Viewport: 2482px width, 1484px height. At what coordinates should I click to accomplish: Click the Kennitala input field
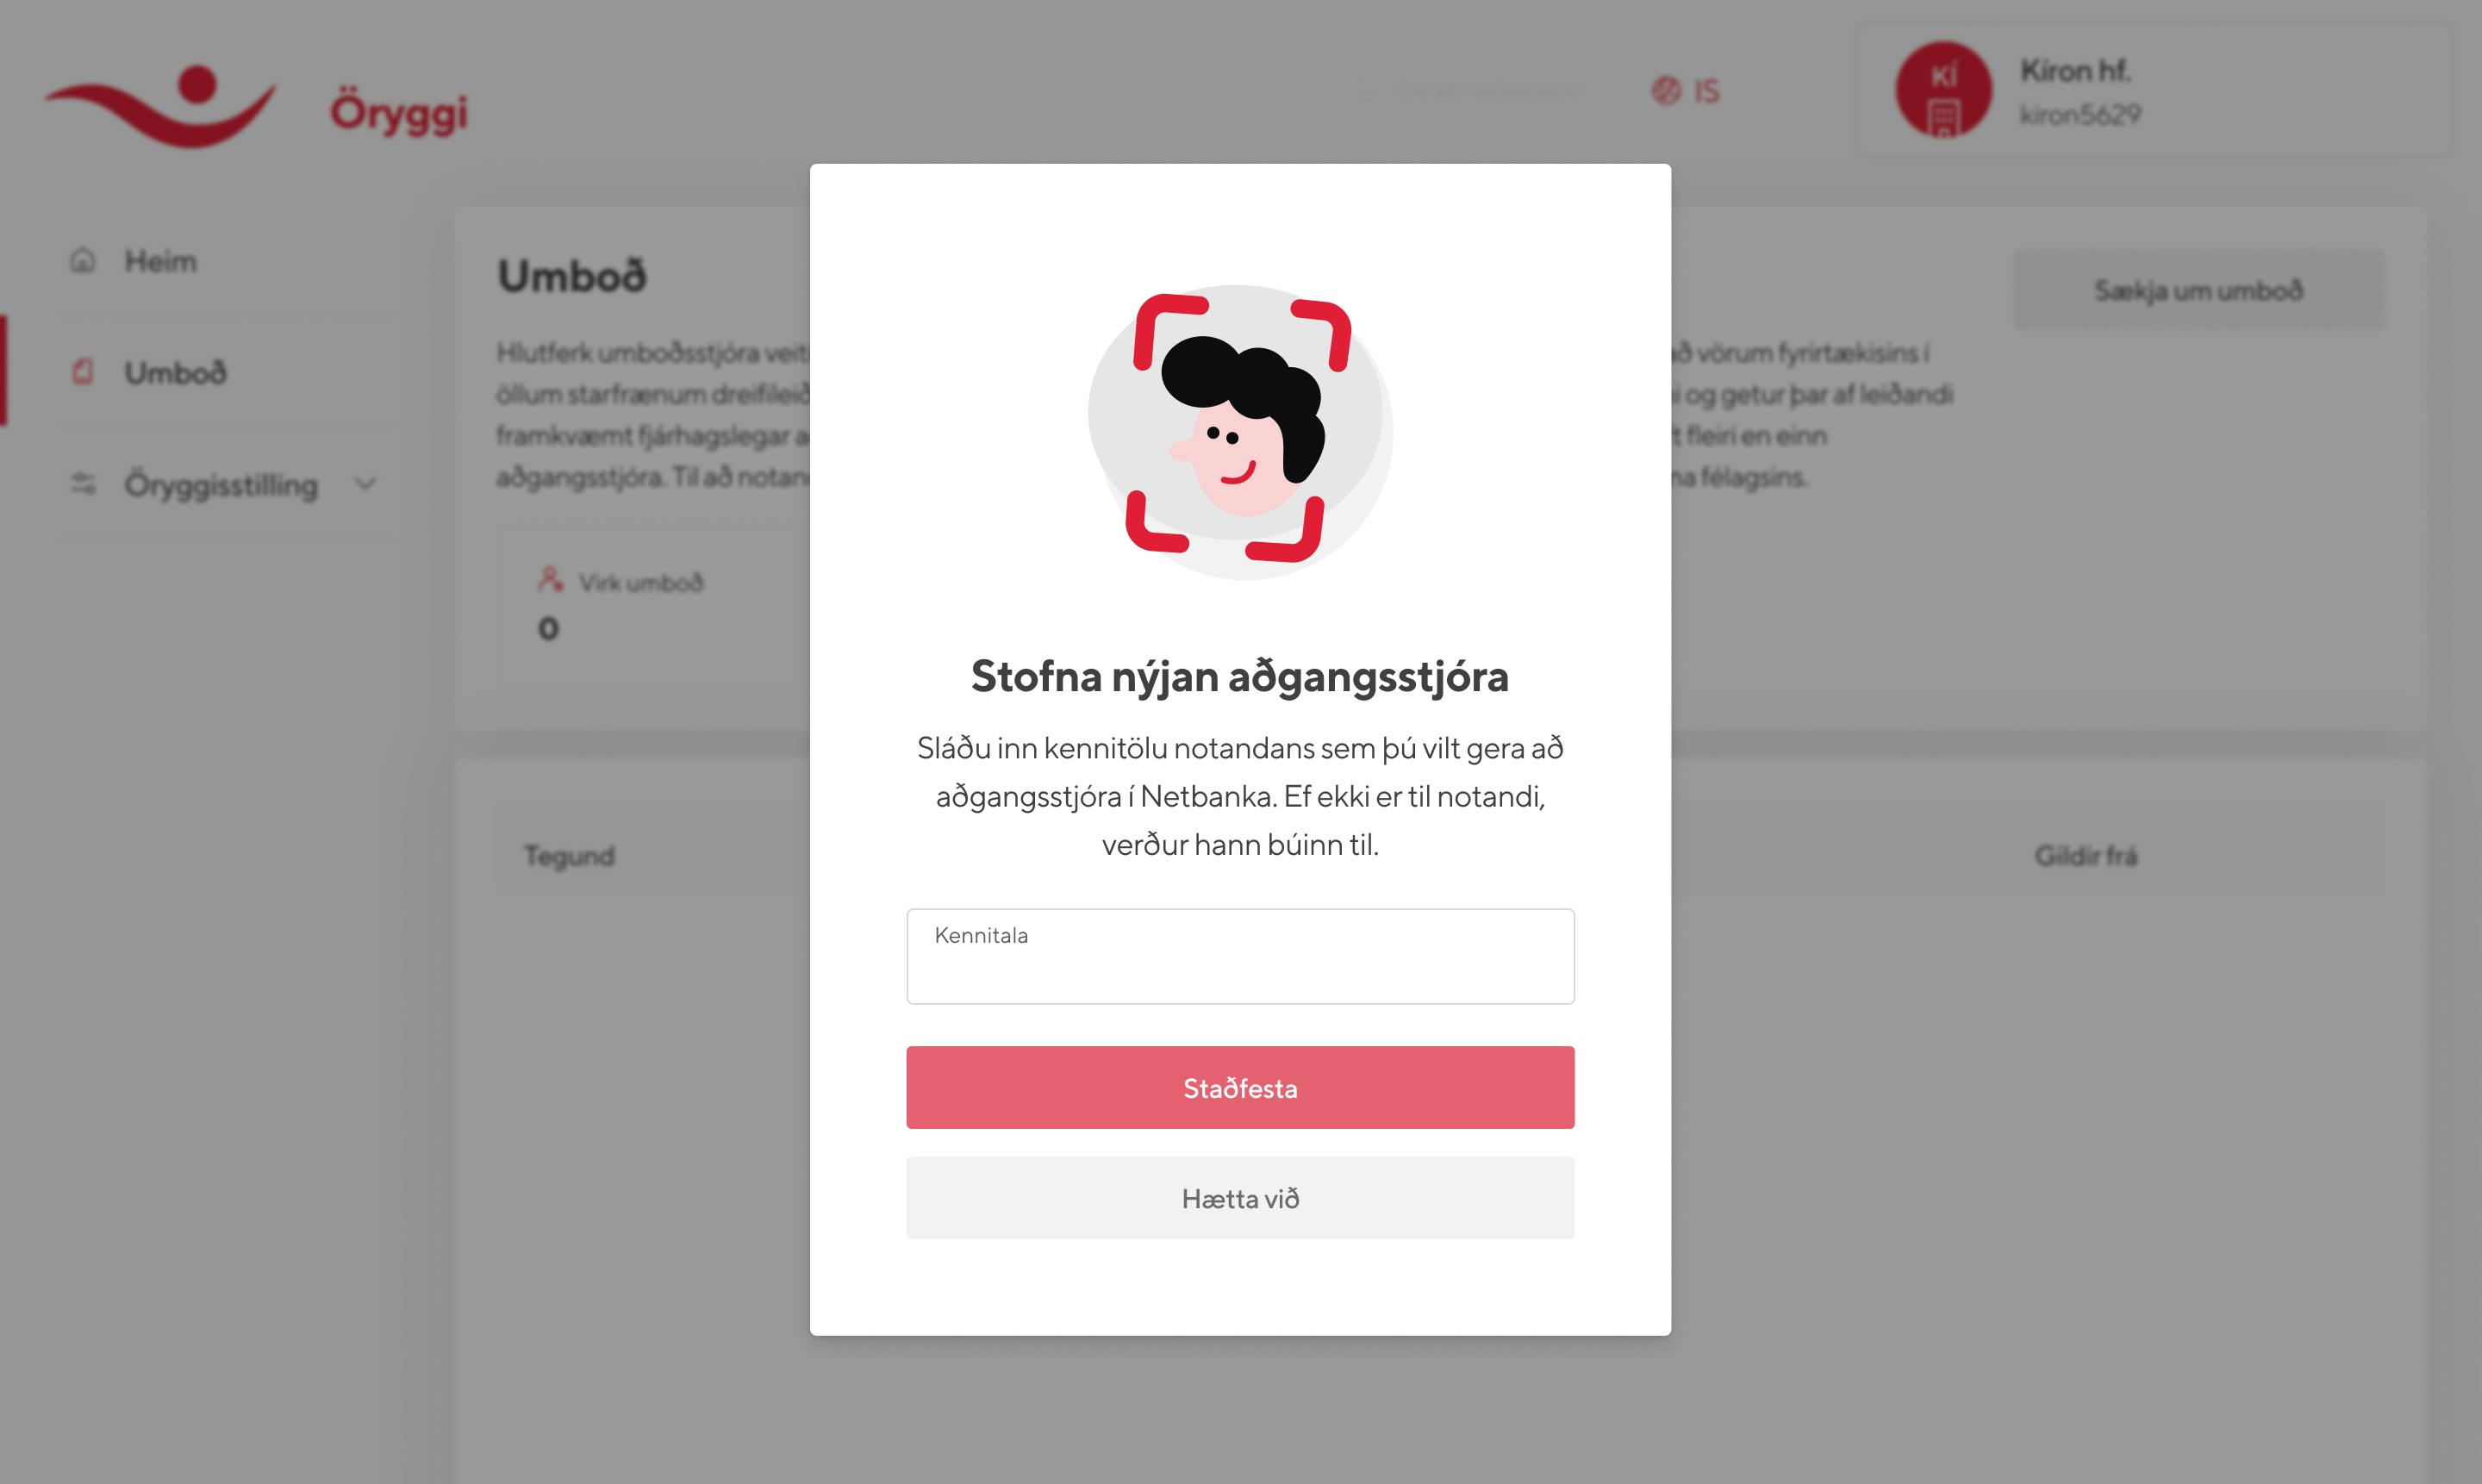click(1240, 956)
